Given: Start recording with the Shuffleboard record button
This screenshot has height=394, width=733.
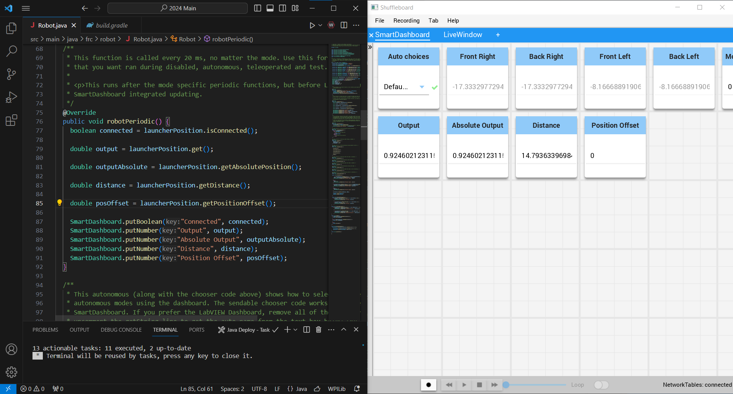Looking at the screenshot, I should (x=429, y=385).
